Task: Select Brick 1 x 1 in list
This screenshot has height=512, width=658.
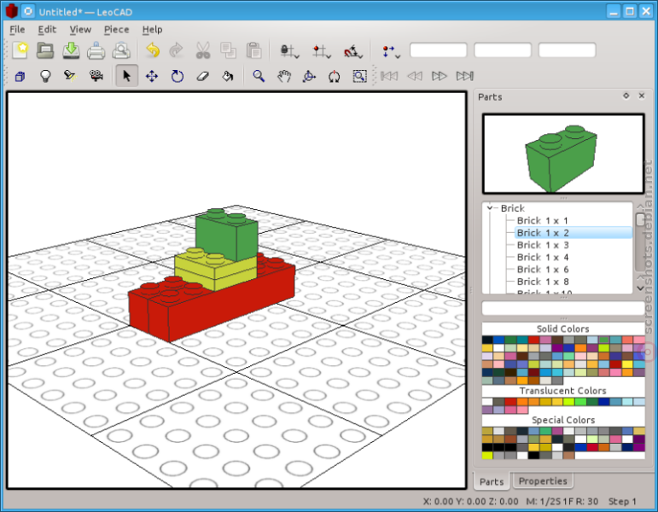Action: 542,220
